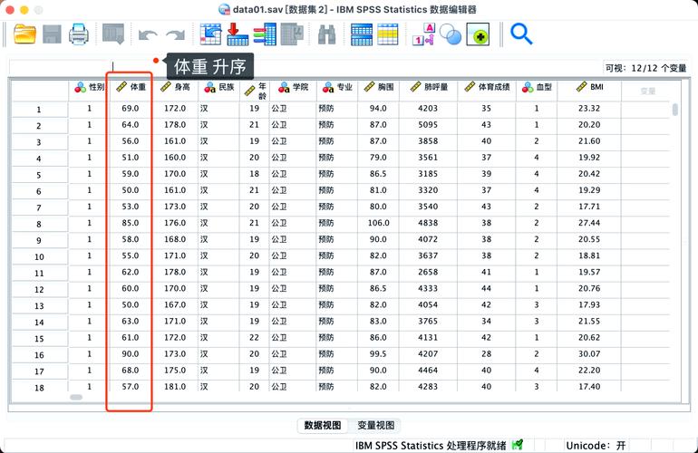The width and height of the screenshot is (698, 453).
Task: Click the horizontal scrollbar thumb
Action: [x=76, y=397]
